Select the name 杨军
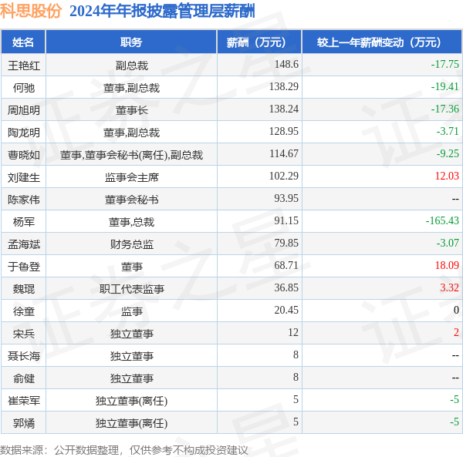The height and width of the screenshot is (457, 463). pyautogui.click(x=24, y=222)
